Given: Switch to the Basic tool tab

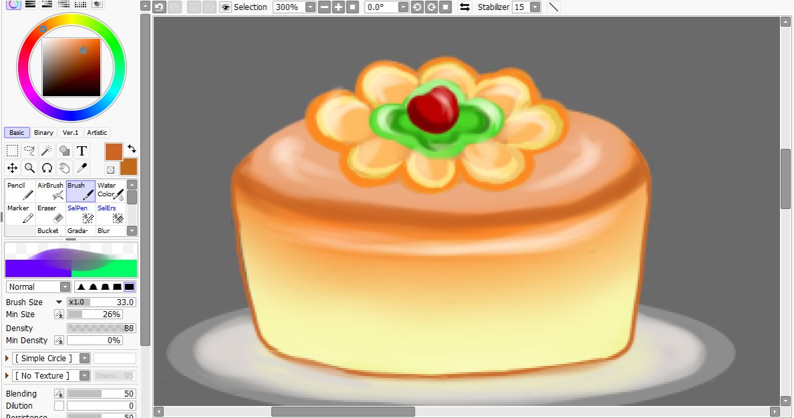Looking at the screenshot, I should 17,133.
